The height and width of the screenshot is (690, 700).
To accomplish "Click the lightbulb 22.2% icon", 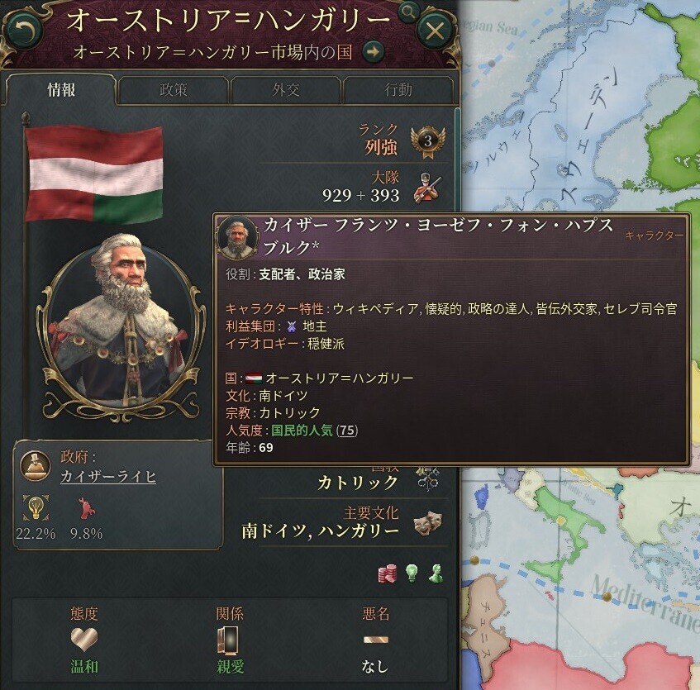I will click(36, 507).
